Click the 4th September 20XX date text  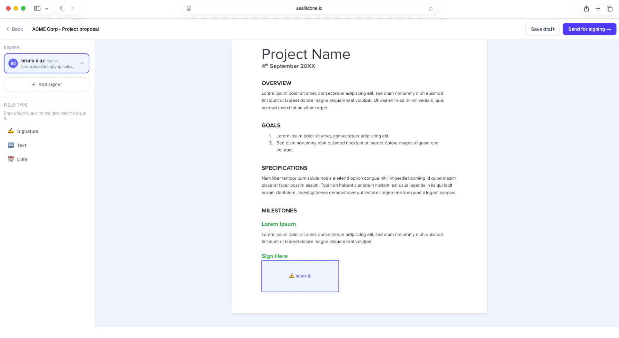(x=288, y=66)
